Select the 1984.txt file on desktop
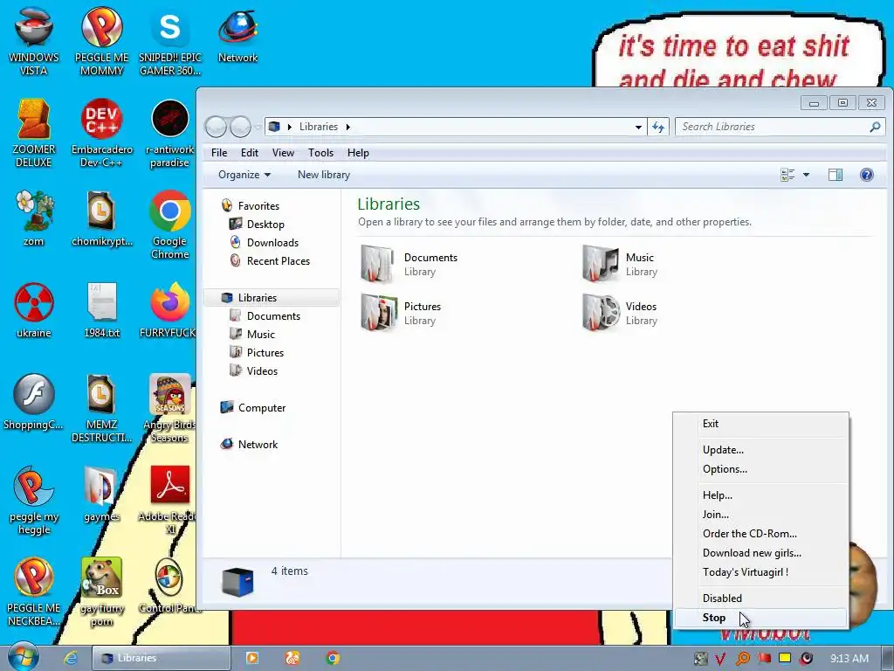The image size is (894, 671). [x=101, y=310]
